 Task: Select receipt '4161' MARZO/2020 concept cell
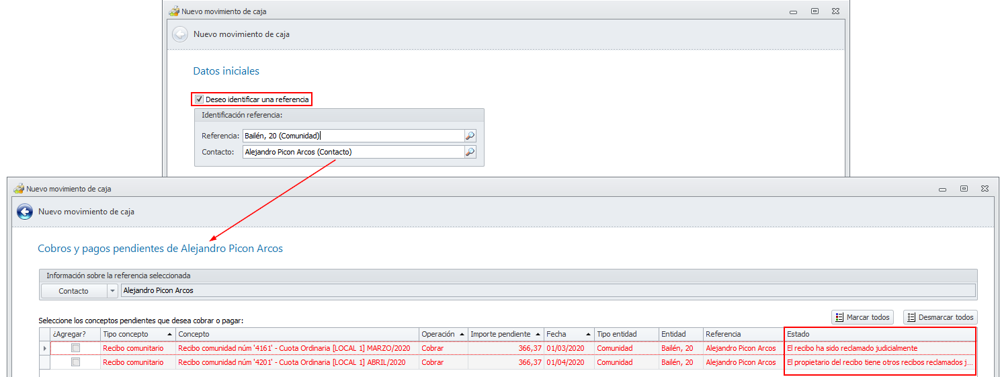(297, 348)
